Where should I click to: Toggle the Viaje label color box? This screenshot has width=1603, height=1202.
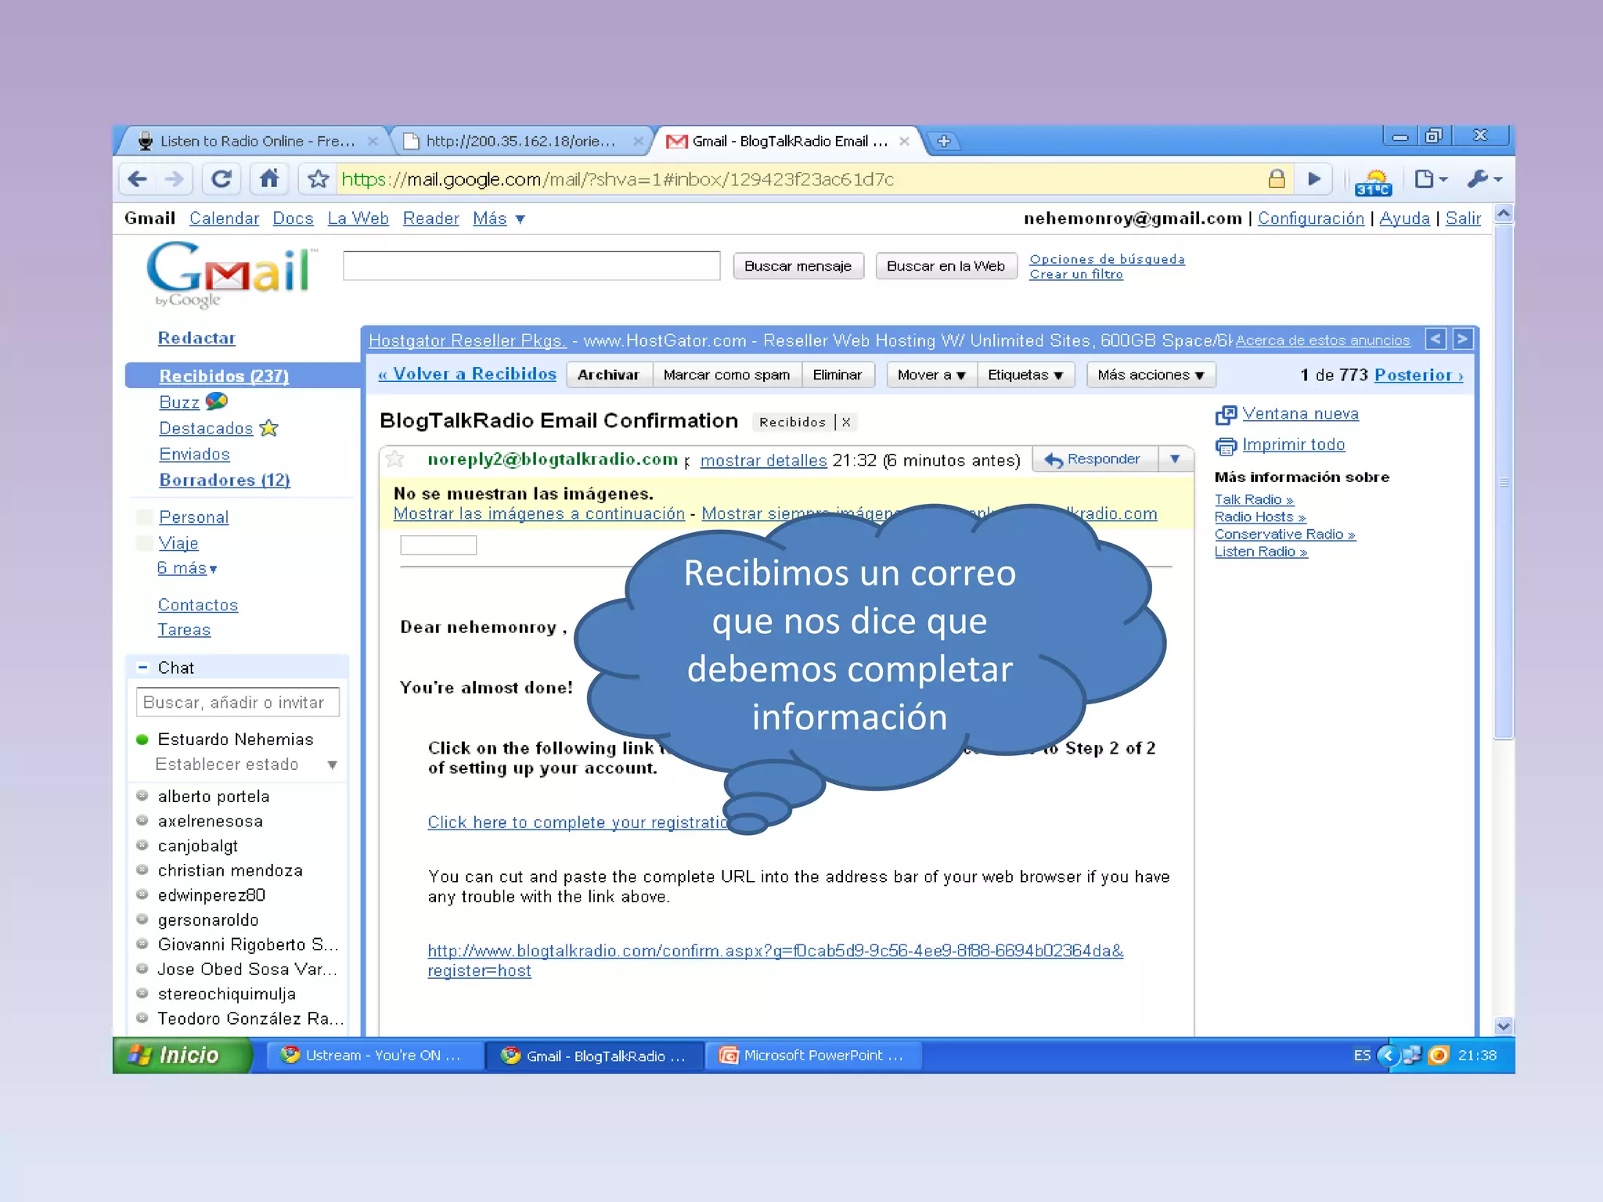145,542
